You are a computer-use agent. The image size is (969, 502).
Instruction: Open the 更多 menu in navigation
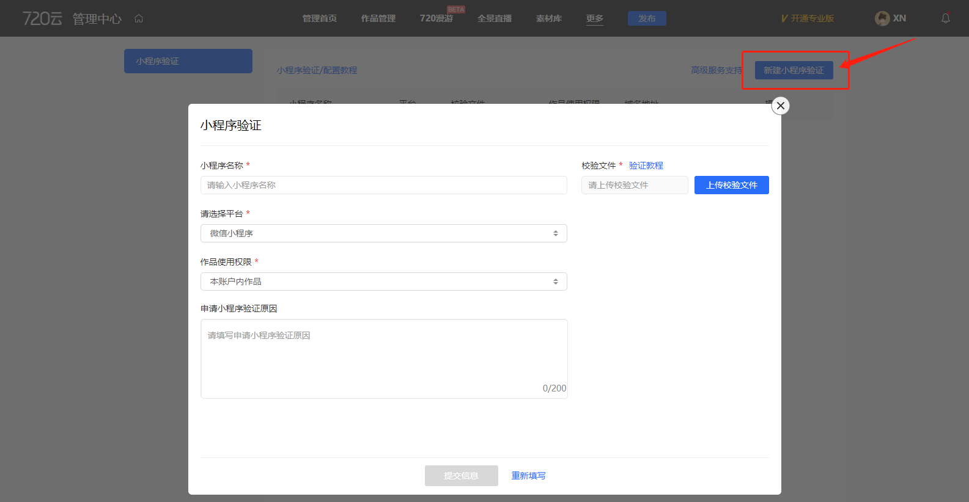point(594,18)
